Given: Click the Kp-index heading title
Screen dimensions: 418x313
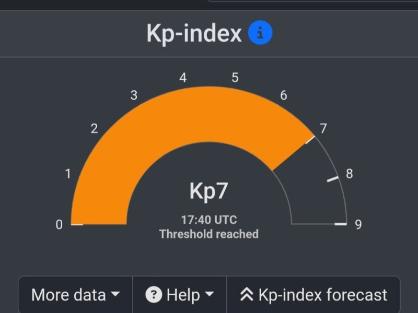Looking at the screenshot, I should (x=194, y=34).
